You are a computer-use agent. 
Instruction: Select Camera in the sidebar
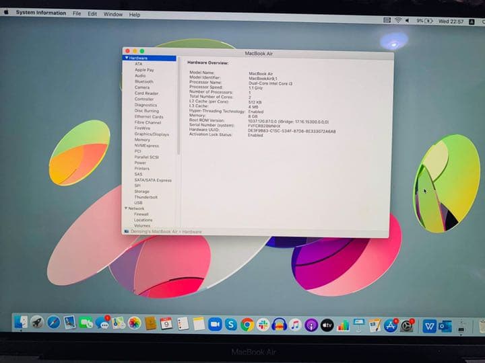142,87
